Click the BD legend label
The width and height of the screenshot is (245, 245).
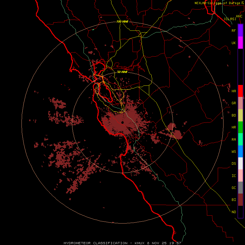(x=234, y=115)
